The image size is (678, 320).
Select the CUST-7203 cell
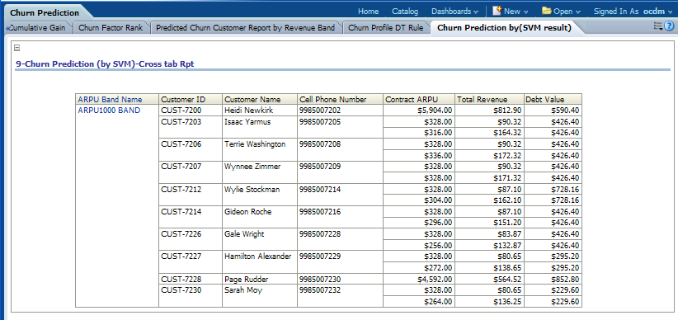click(x=191, y=127)
